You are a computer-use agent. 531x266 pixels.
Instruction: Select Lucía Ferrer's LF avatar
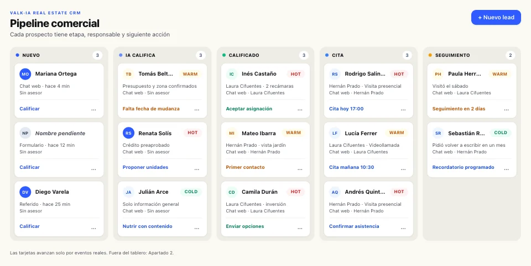[335, 133]
